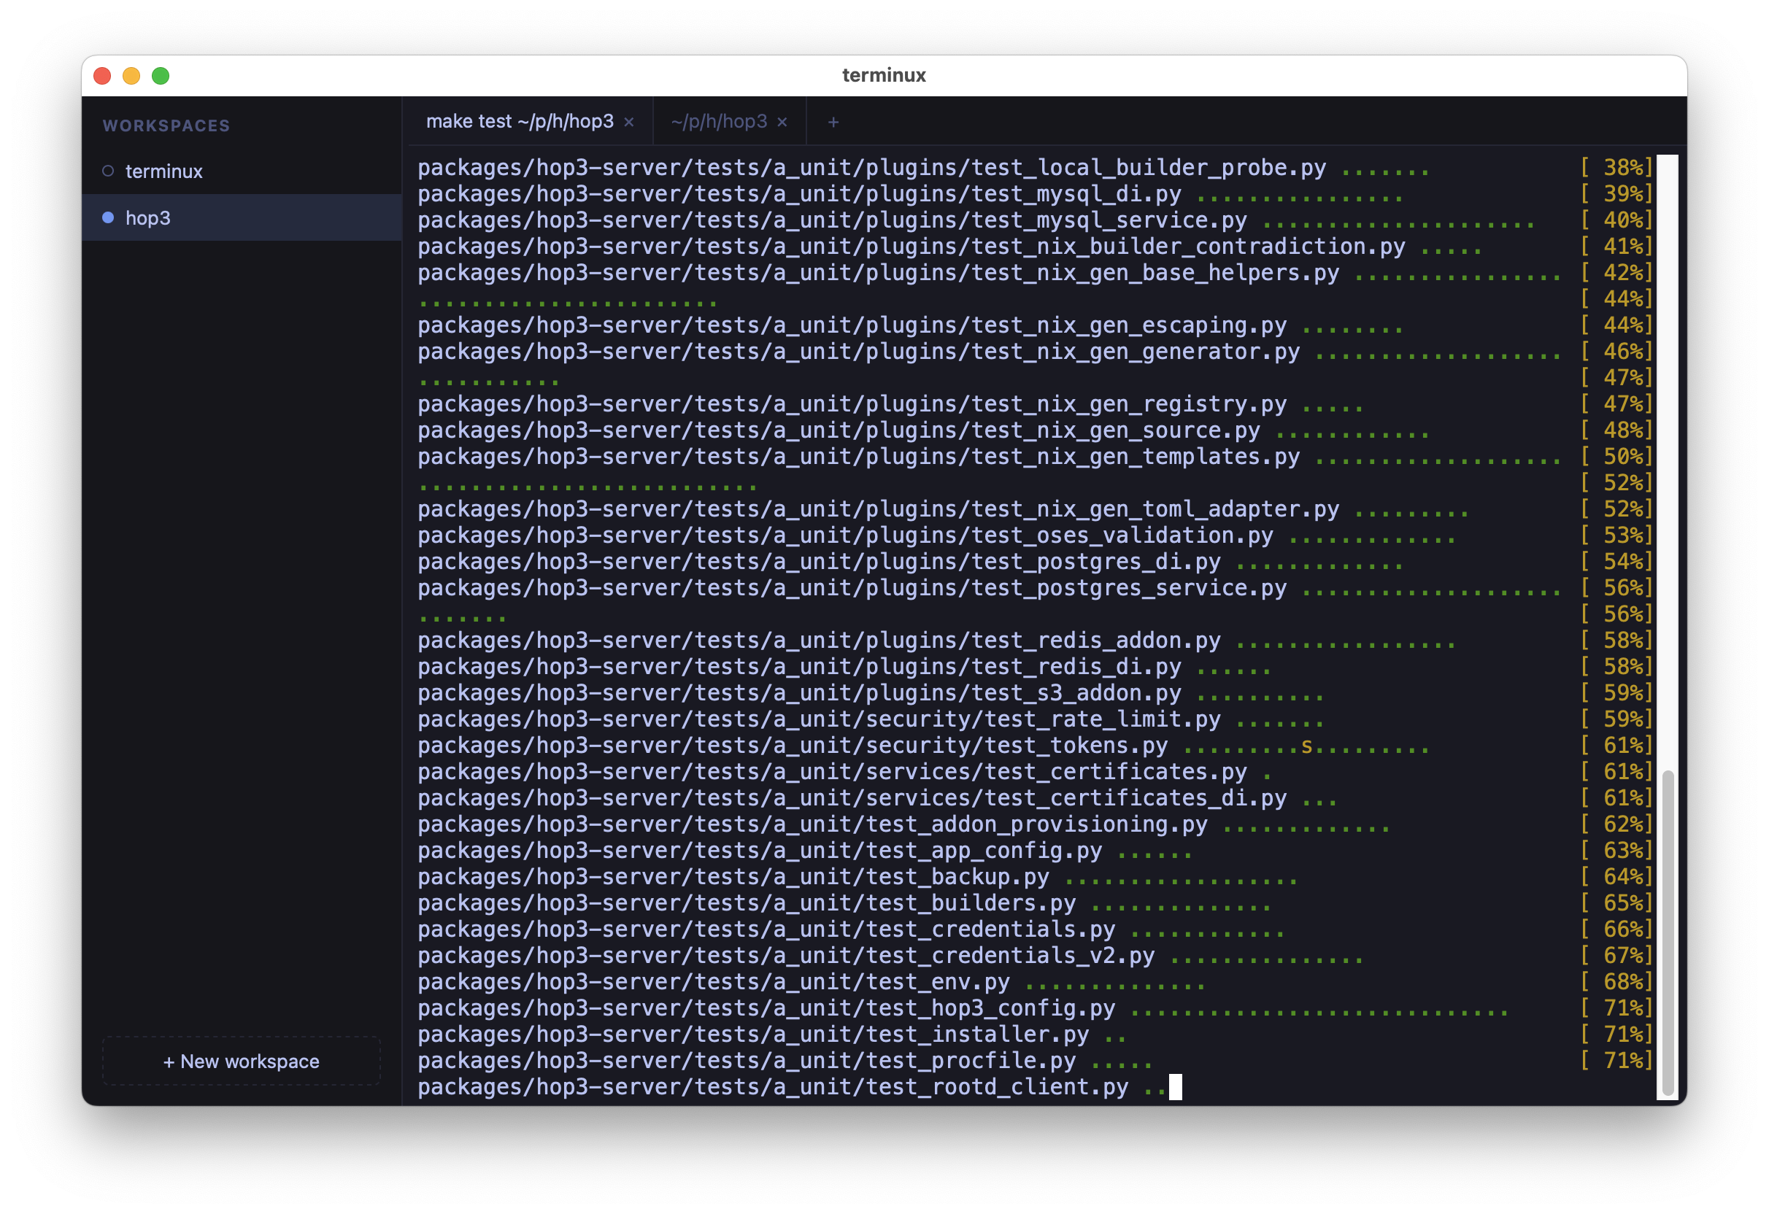Click the test_postgres_di.py line

(1036, 562)
